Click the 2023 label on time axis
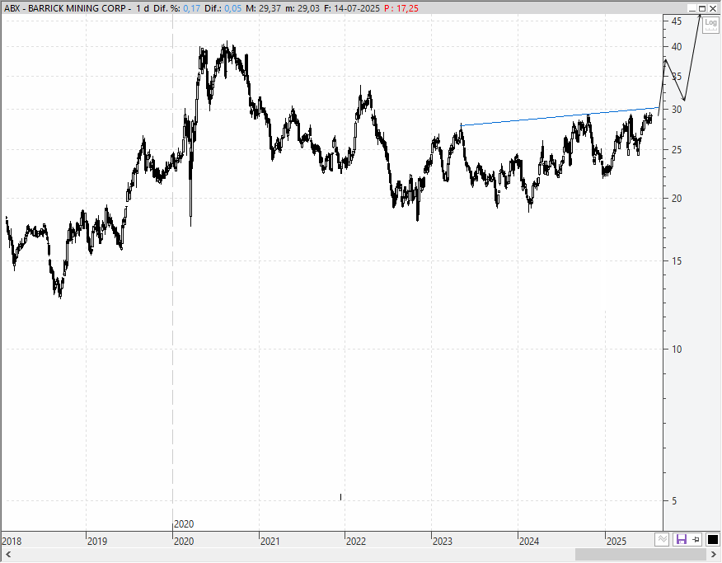 (x=443, y=542)
